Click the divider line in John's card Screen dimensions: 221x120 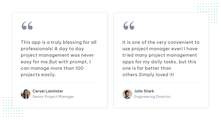(161, 82)
